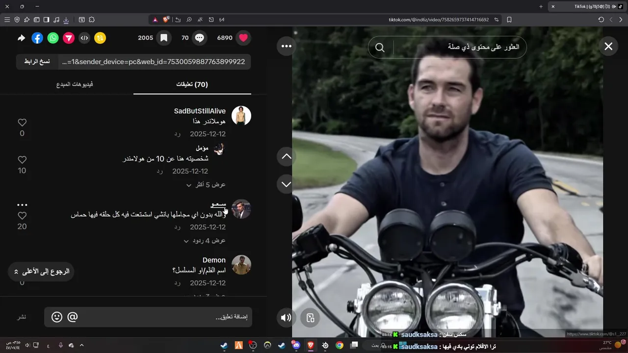
Task: Click the embed code icon
Action: (x=84, y=38)
